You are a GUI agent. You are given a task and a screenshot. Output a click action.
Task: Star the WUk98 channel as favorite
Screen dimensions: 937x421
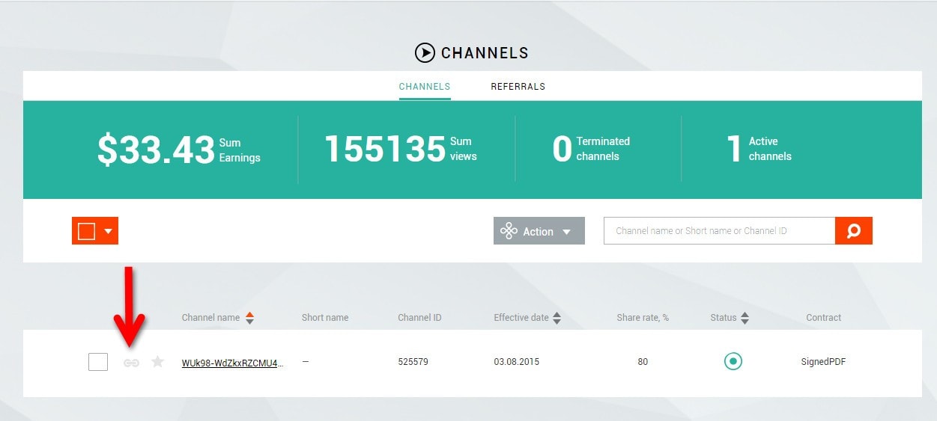click(157, 362)
